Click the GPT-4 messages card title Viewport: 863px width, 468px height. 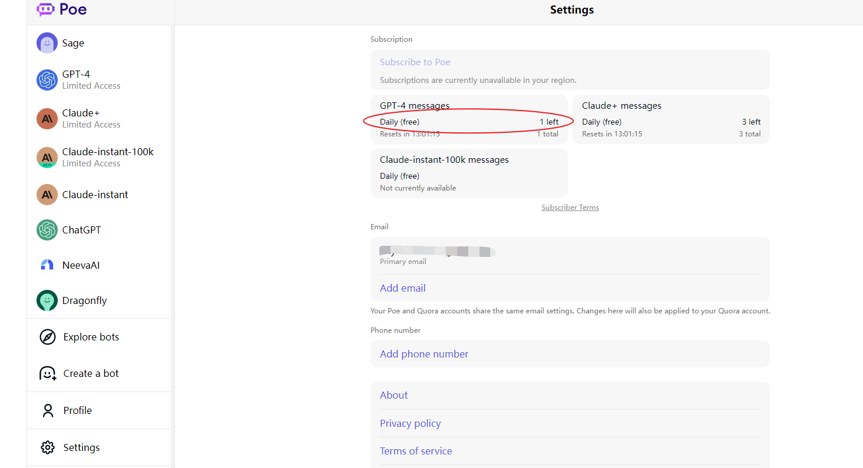[415, 106]
